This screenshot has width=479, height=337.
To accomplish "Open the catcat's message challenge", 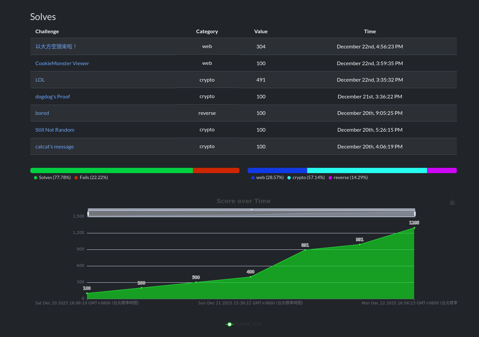I will (x=54, y=147).
